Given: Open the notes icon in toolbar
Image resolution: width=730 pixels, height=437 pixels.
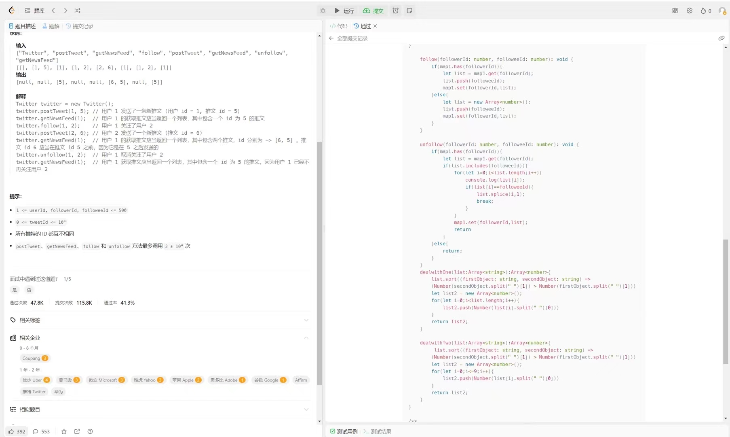Looking at the screenshot, I should pyautogui.click(x=409, y=11).
